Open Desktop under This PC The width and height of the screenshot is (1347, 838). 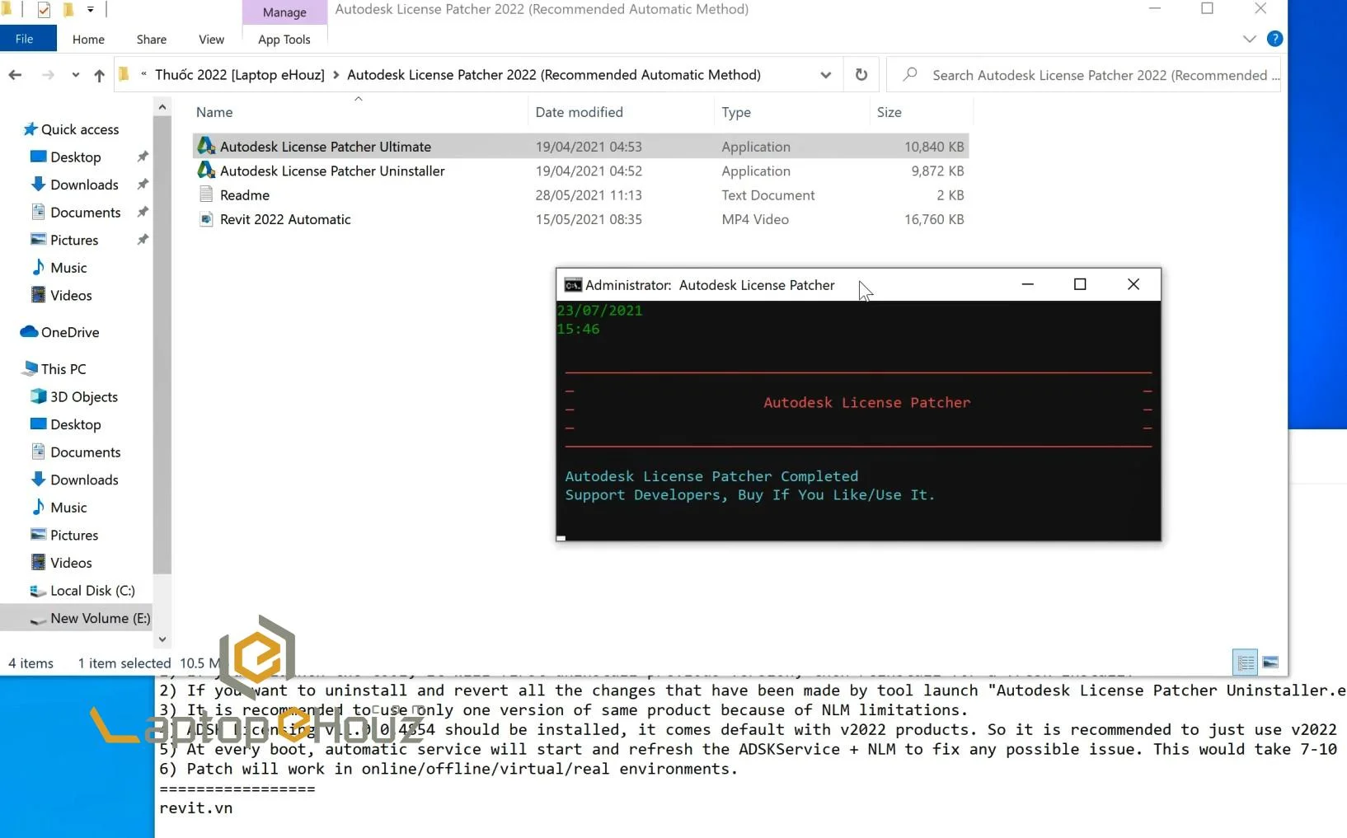tap(75, 424)
